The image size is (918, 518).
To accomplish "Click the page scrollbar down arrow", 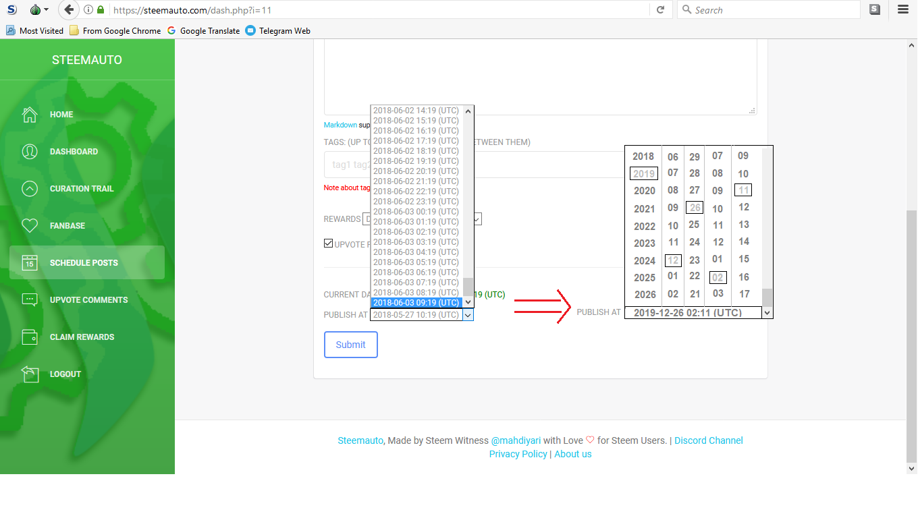I will [912, 467].
